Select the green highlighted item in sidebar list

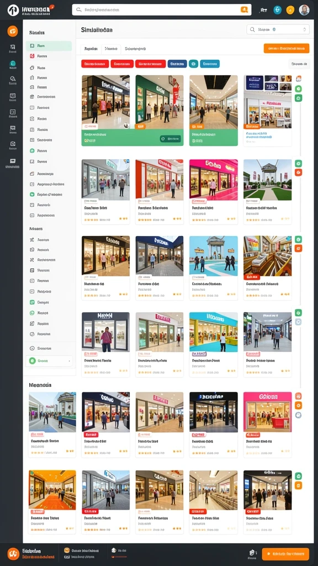point(49,46)
